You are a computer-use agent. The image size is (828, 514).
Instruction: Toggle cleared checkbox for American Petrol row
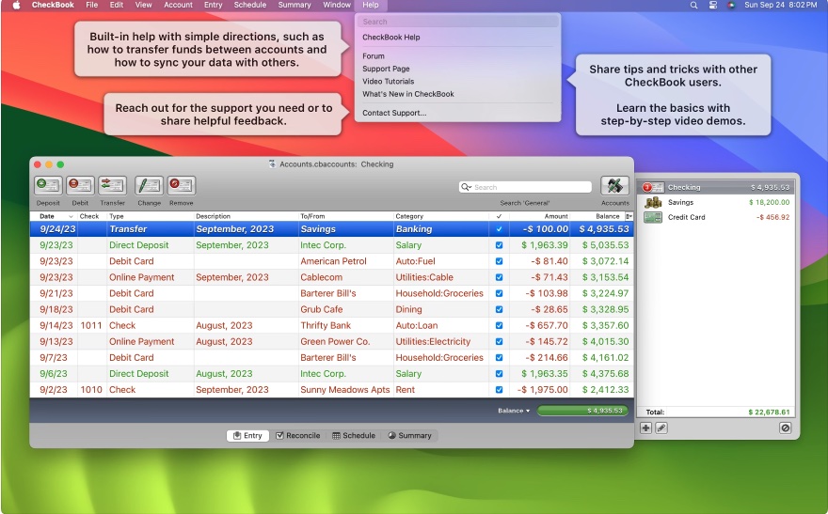coord(499,261)
